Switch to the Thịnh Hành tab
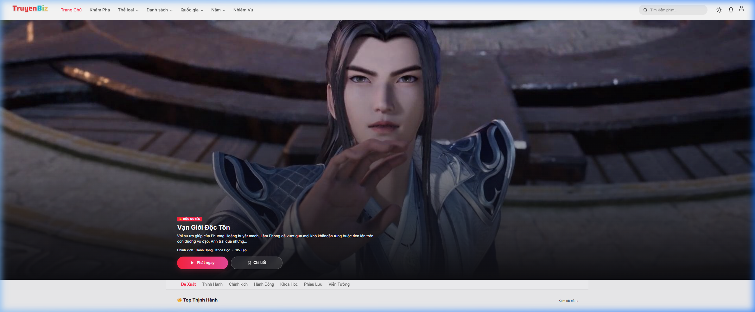 [212, 284]
